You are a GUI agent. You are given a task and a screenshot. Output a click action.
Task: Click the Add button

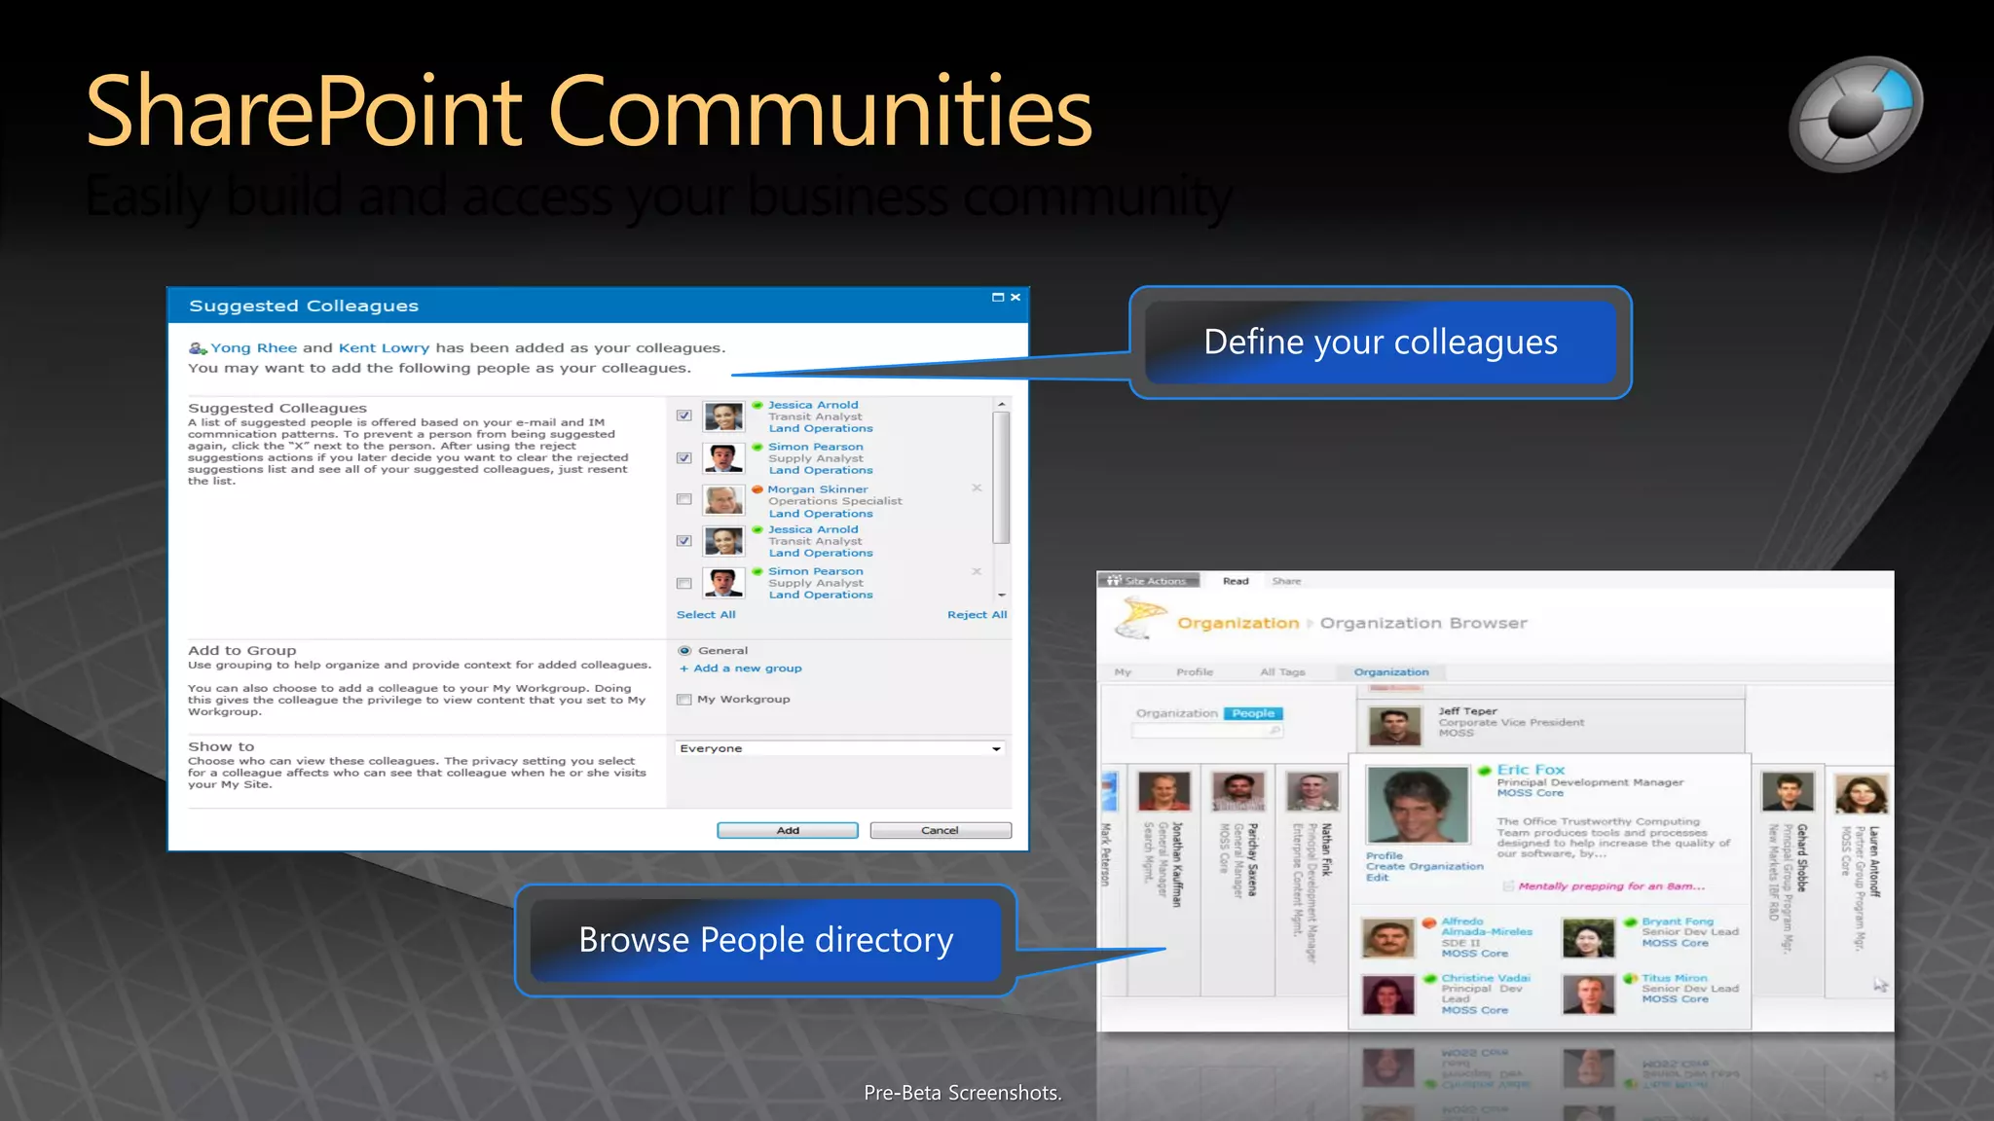(787, 830)
